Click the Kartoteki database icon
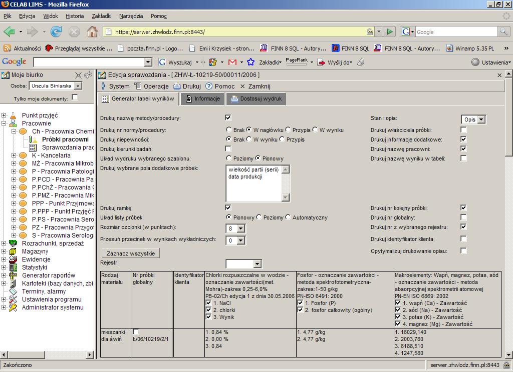Screen dimensions: 513x372 [13, 283]
